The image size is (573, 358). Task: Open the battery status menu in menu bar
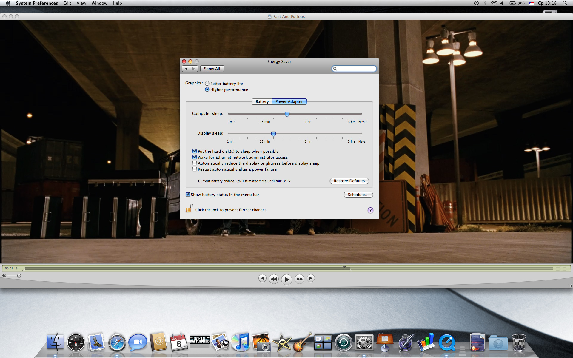click(x=517, y=3)
